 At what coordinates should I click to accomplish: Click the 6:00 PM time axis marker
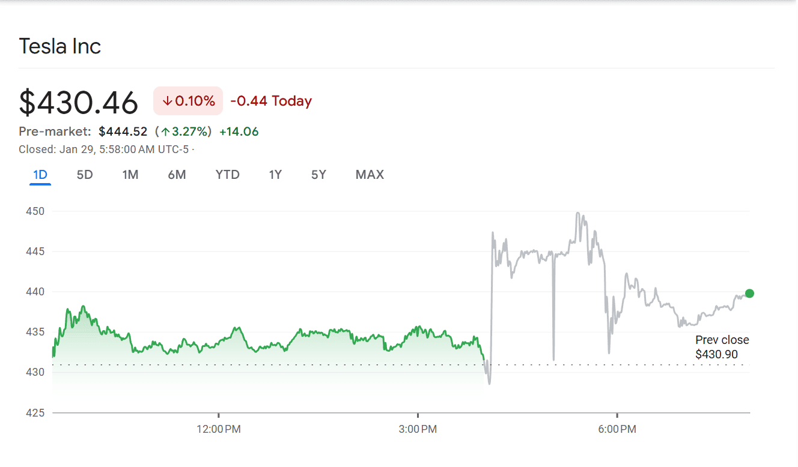pyautogui.click(x=617, y=429)
